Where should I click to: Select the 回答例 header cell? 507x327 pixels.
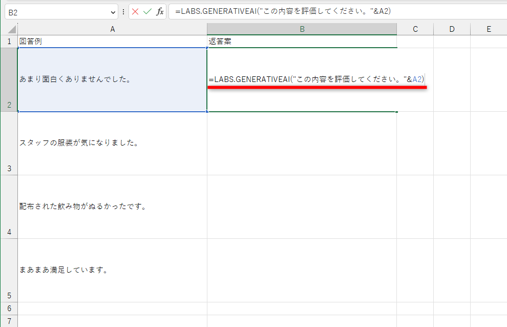(x=112, y=40)
